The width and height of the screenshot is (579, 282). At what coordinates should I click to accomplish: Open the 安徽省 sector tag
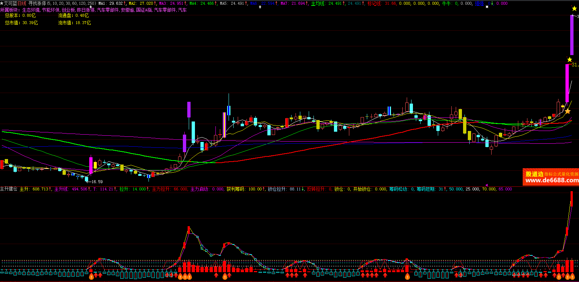coord(128,10)
